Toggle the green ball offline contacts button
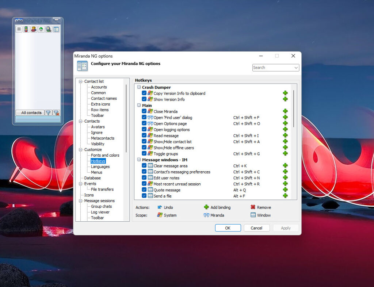 pos(41,29)
